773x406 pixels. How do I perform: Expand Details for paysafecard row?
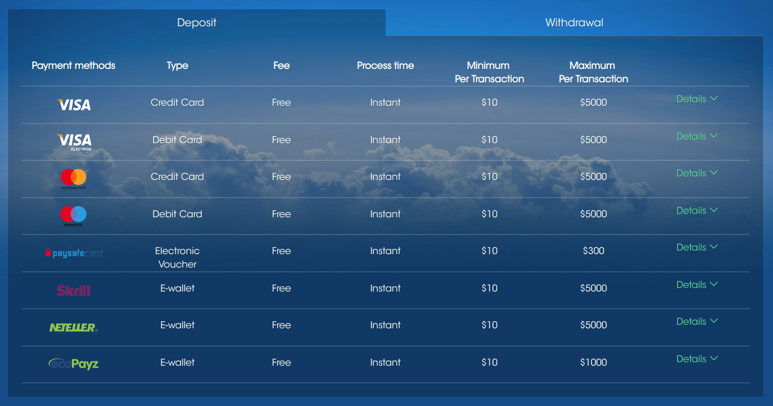(697, 247)
